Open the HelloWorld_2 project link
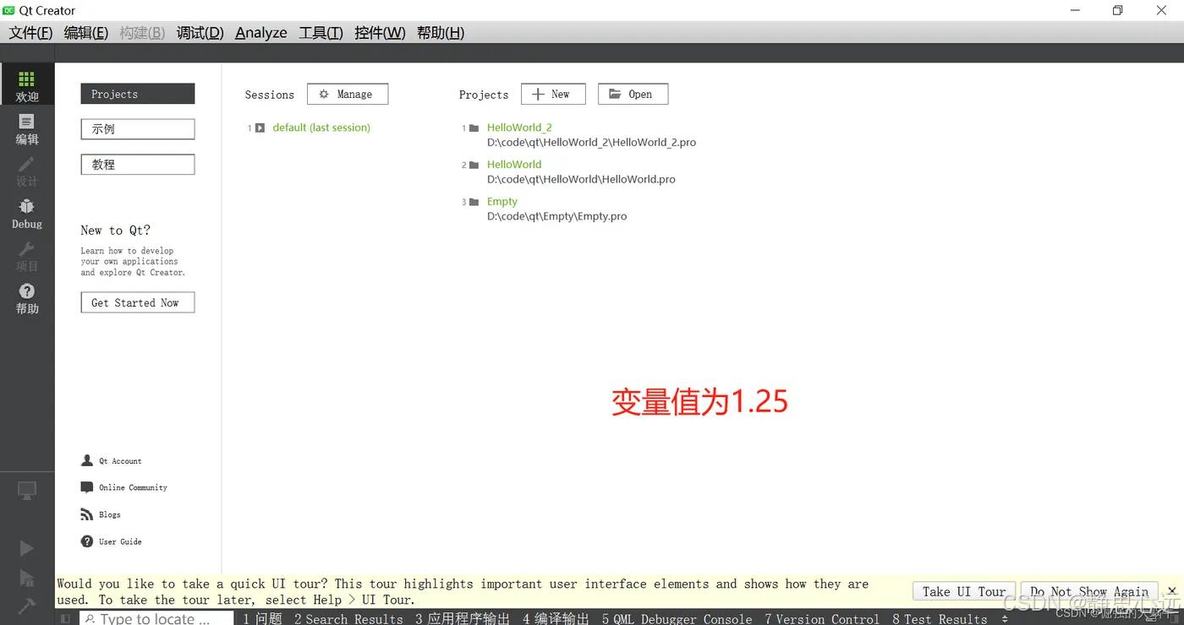 tap(519, 128)
